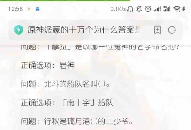Tap the first cellular signal bars icon
191x130 pixels.
pos(157,9)
